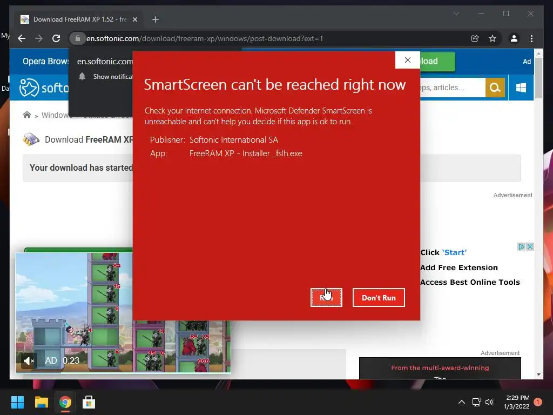Click volume icon in system tray
This screenshot has width=553, height=415.
[x=489, y=402]
